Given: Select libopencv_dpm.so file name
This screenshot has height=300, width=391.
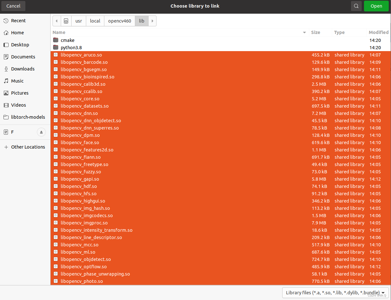Looking at the screenshot, I should (80, 135).
